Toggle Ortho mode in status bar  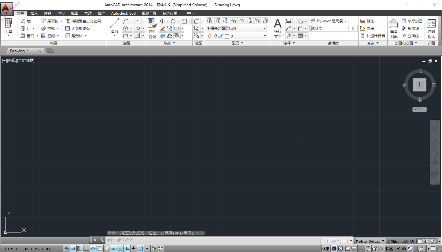(x=87, y=249)
